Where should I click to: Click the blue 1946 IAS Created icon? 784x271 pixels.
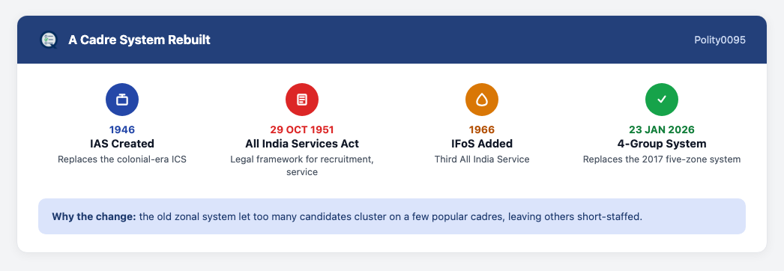122,100
